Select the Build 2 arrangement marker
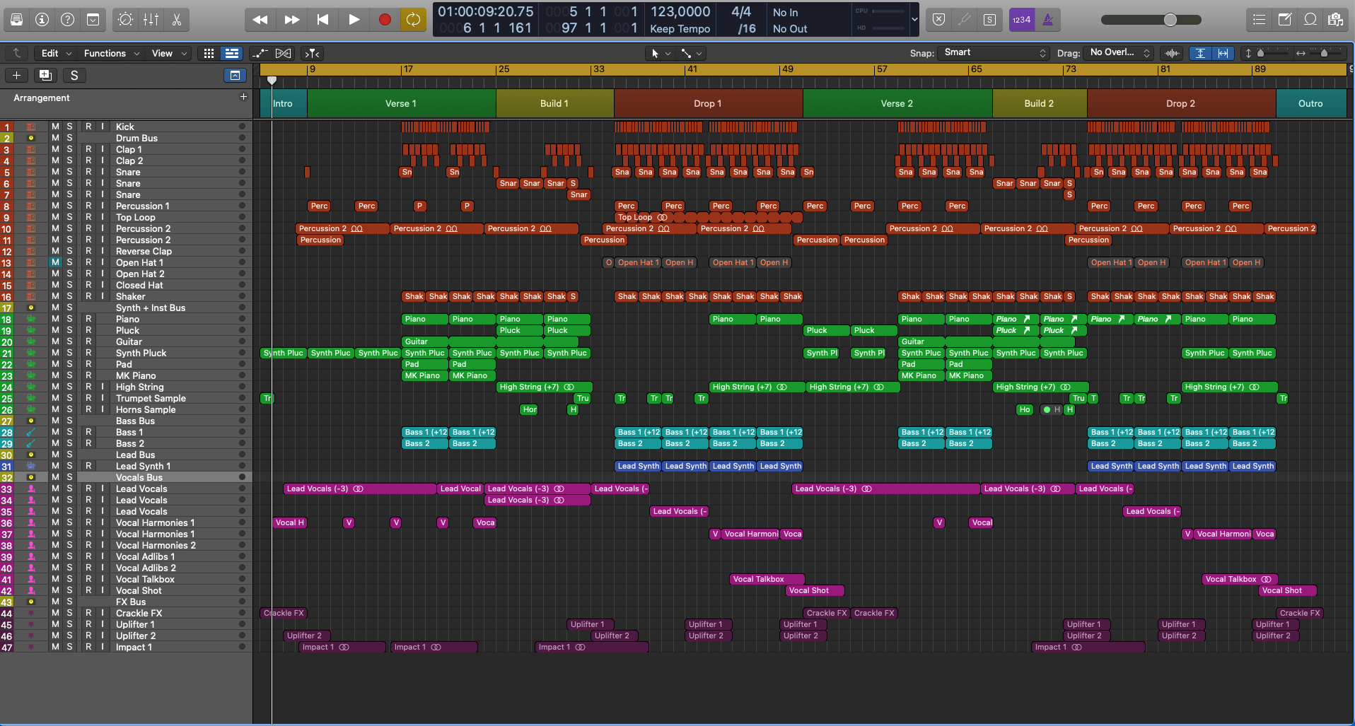The height and width of the screenshot is (726, 1355). click(x=1039, y=103)
